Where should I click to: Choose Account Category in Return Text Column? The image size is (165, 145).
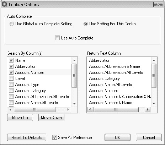pos(104,79)
